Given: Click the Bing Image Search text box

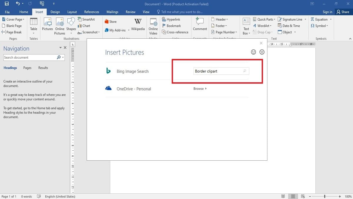Looking at the screenshot, I should (x=221, y=71).
